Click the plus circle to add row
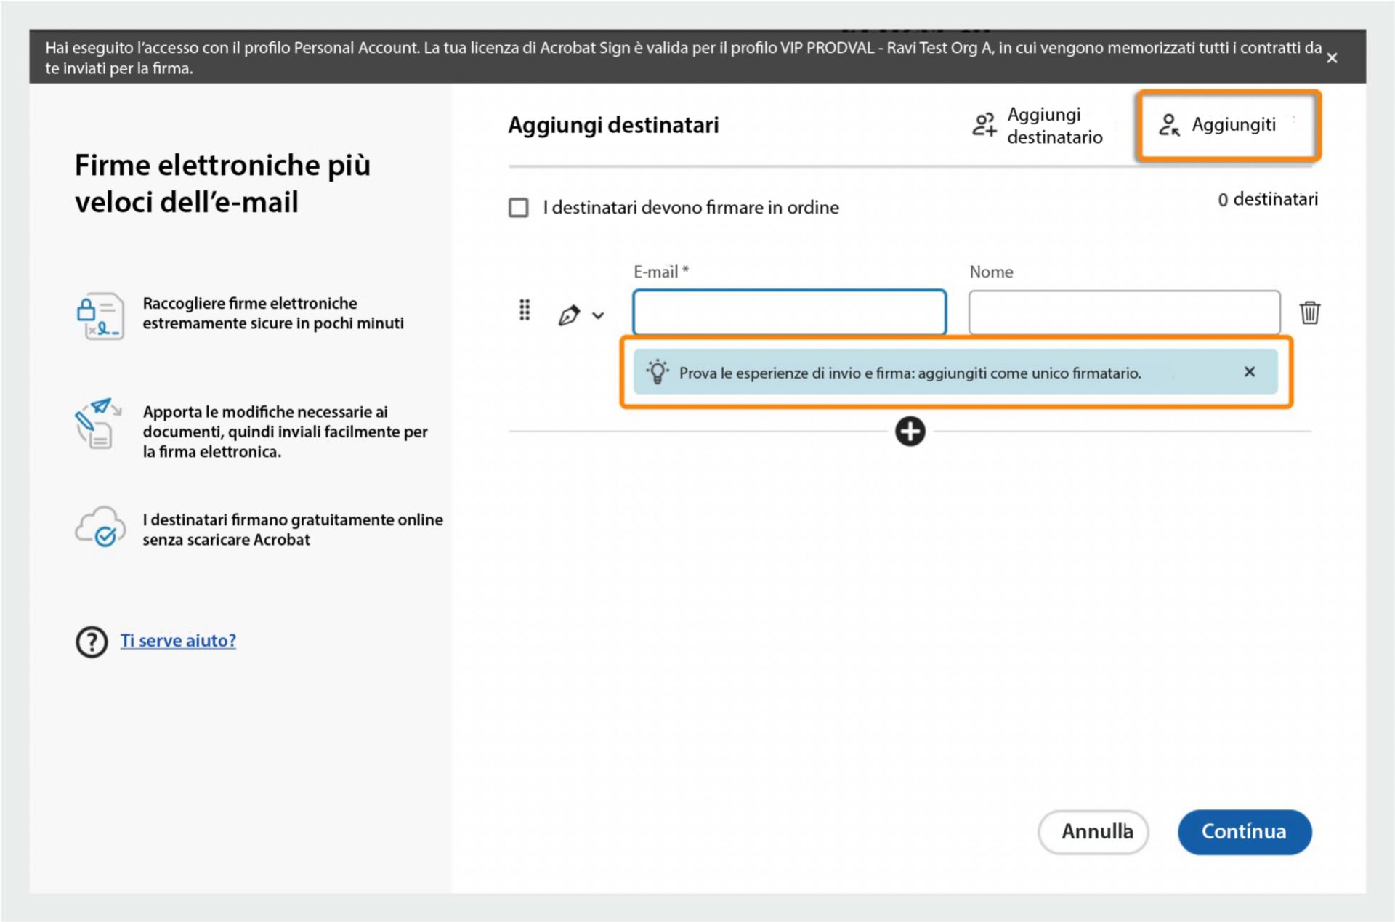Screen dimensions: 1395x922 point(910,432)
